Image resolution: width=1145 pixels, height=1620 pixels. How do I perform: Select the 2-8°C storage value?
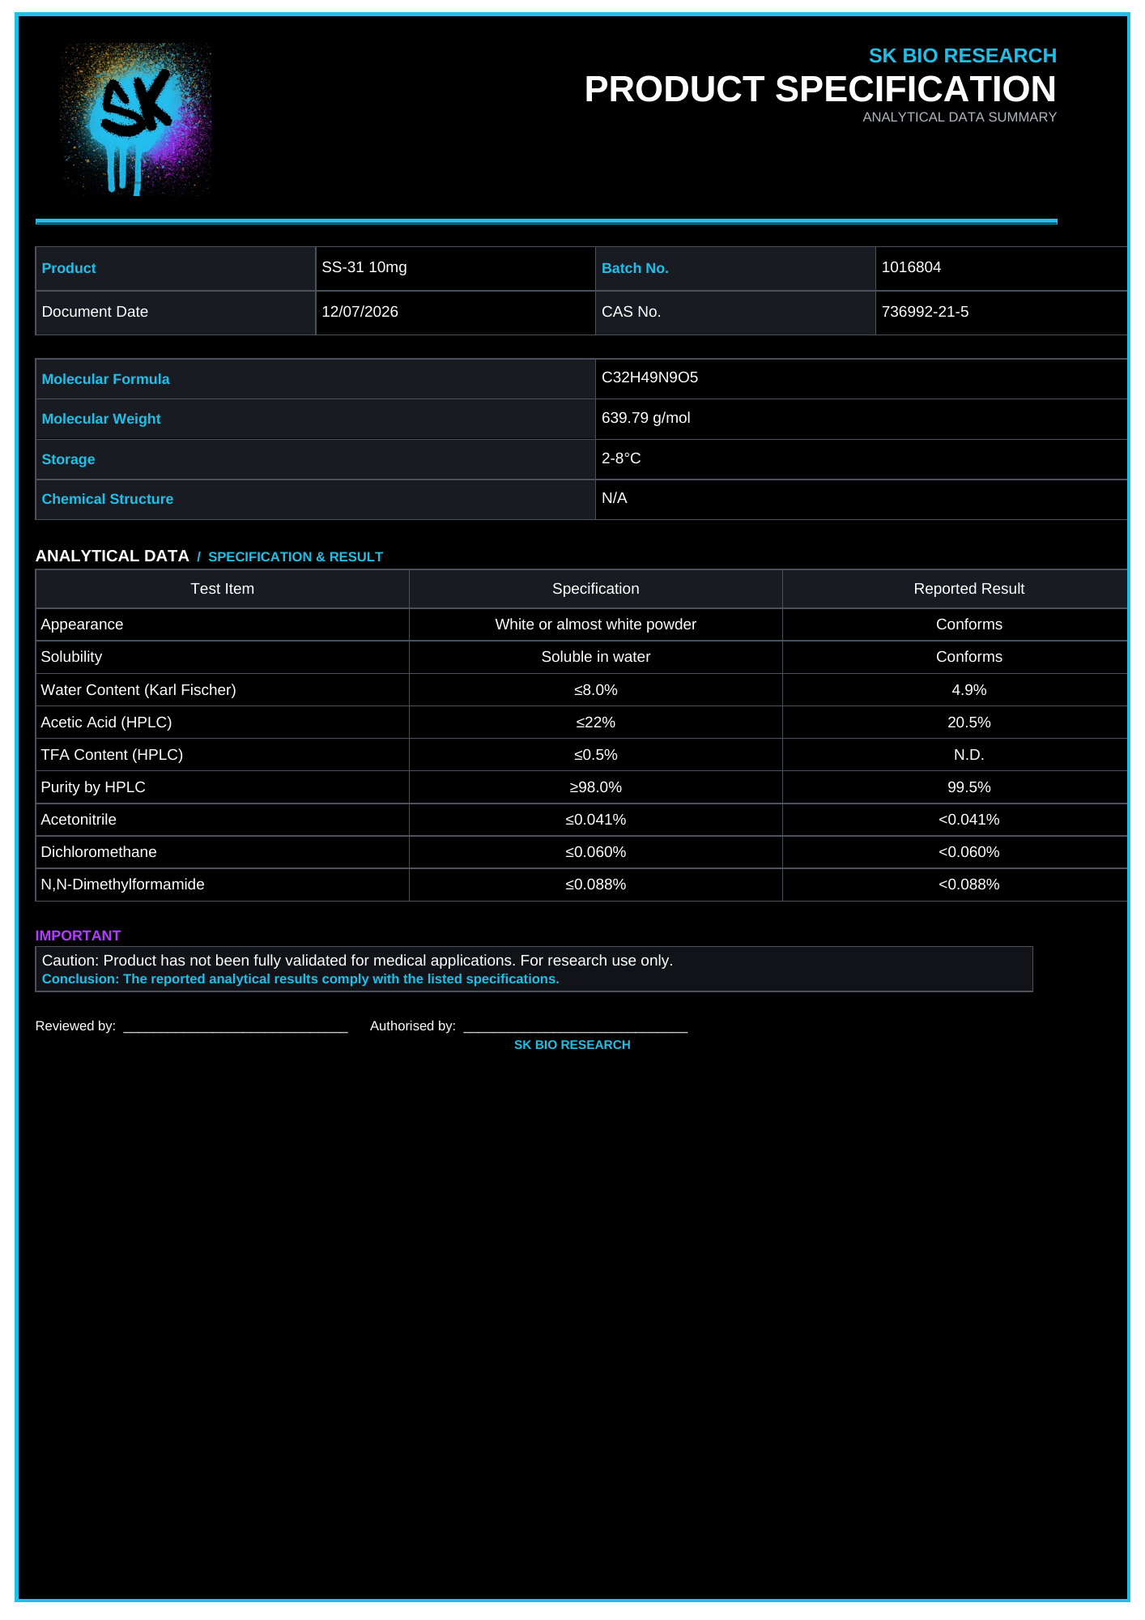click(621, 458)
